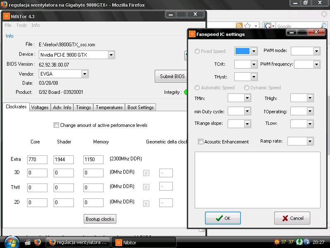Expand the TCrit dropdown
Image resolution: width=330 pixels, height=248 pixels.
click(254, 64)
